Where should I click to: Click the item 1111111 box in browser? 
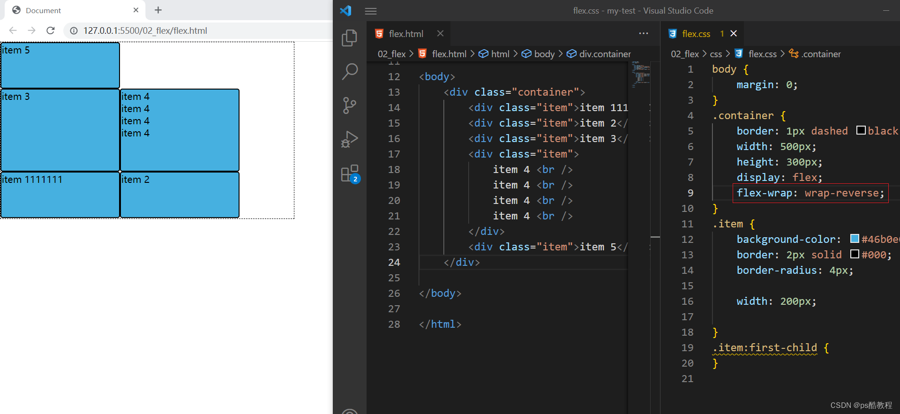(x=60, y=195)
